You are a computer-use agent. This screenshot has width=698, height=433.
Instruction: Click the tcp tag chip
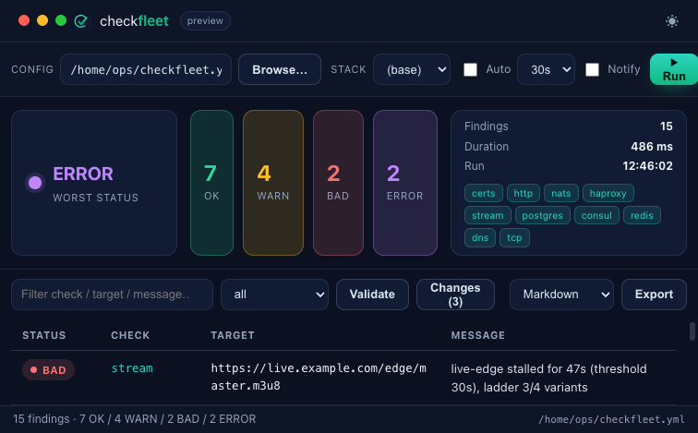tap(514, 237)
